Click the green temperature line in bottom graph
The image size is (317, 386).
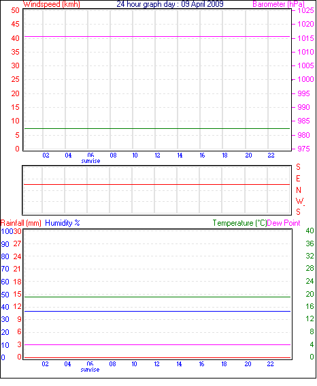coord(157,297)
